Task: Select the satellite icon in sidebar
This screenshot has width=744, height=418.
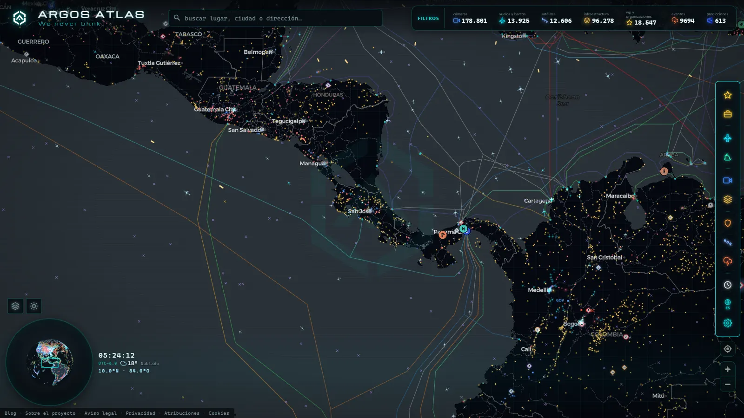Action: point(728,242)
